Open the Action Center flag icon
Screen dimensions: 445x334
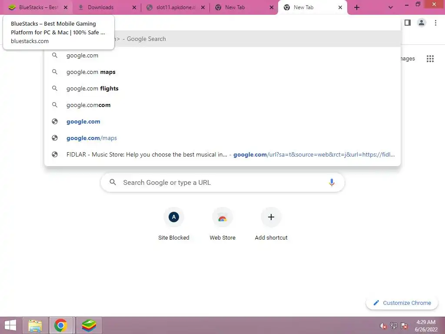tap(404, 326)
